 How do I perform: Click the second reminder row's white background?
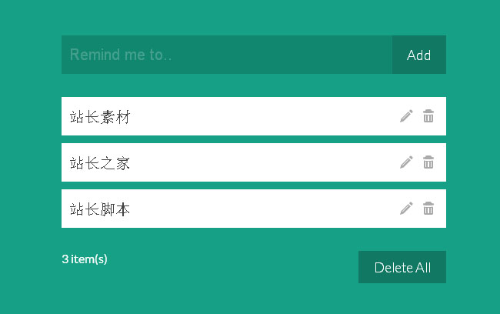pos(262,162)
